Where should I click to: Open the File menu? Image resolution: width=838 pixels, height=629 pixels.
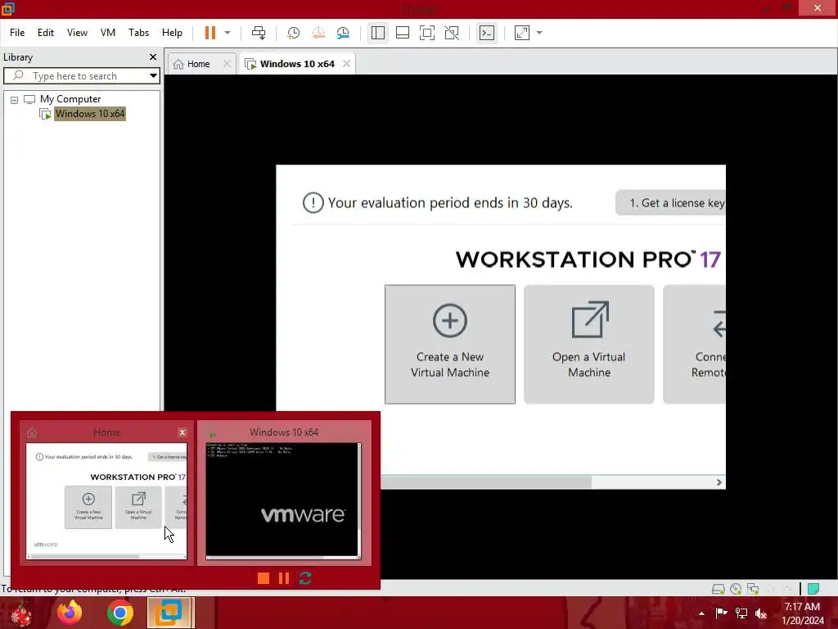point(17,33)
